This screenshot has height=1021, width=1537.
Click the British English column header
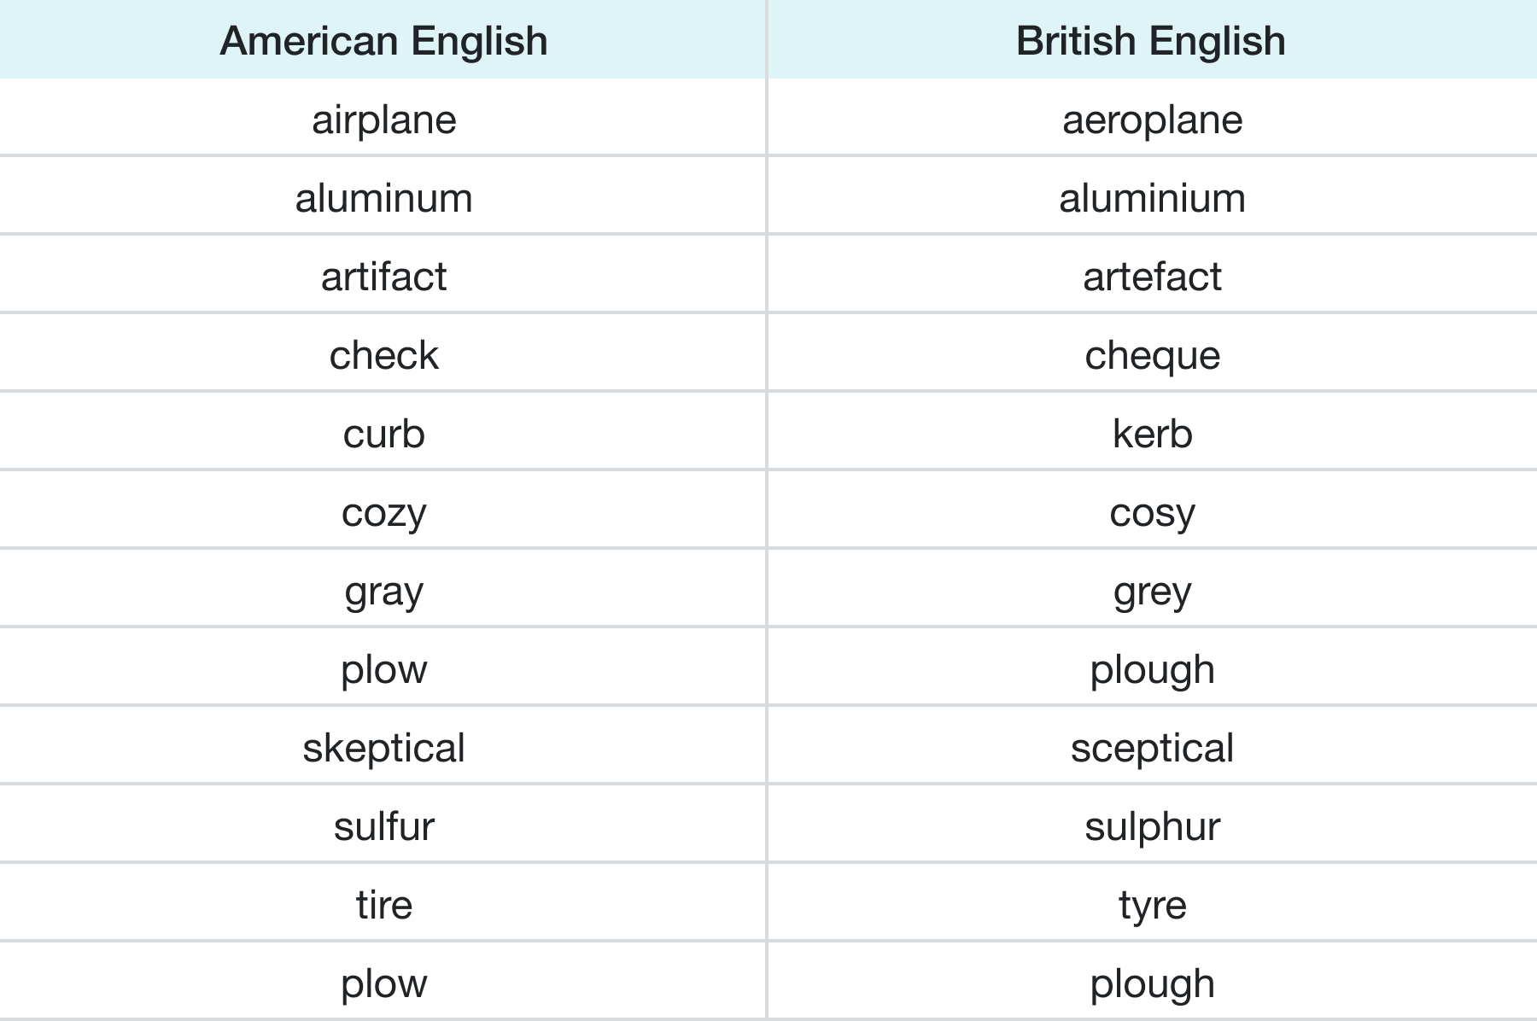[1151, 41]
